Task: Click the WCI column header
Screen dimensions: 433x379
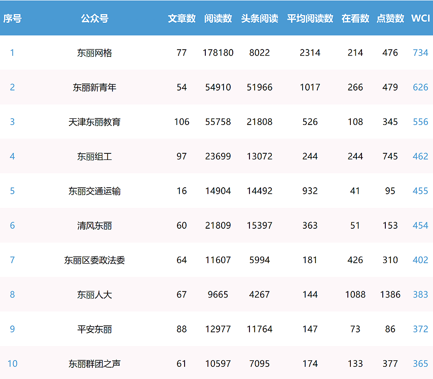Action: pyautogui.click(x=420, y=18)
